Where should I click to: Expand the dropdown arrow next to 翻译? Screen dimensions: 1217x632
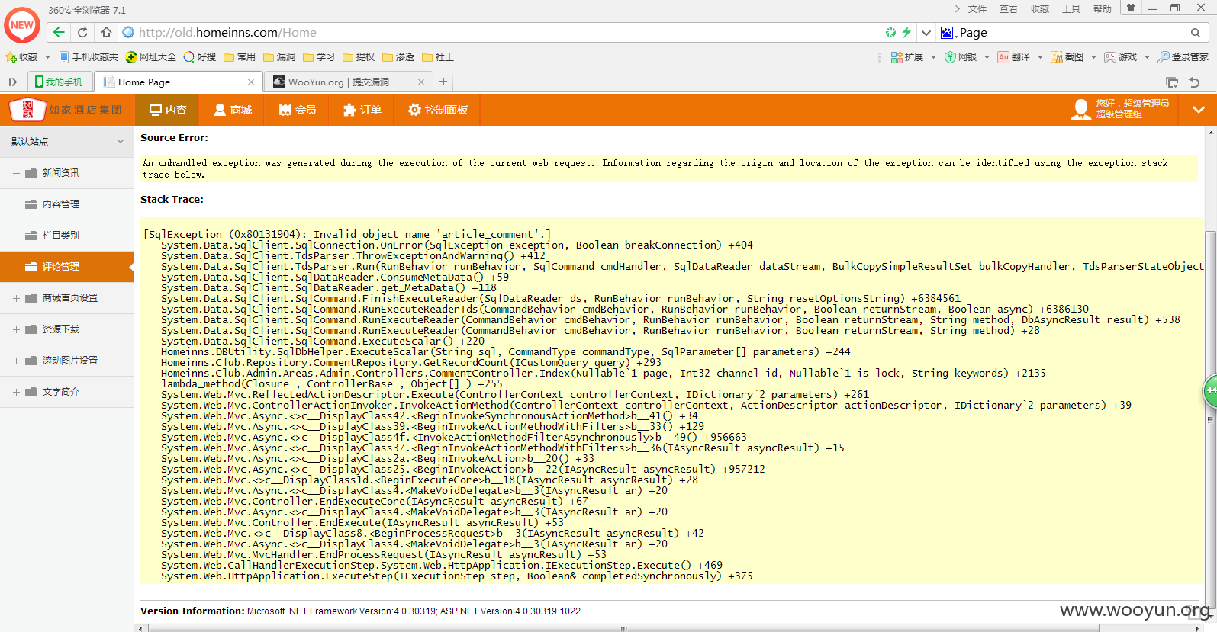coord(1039,57)
